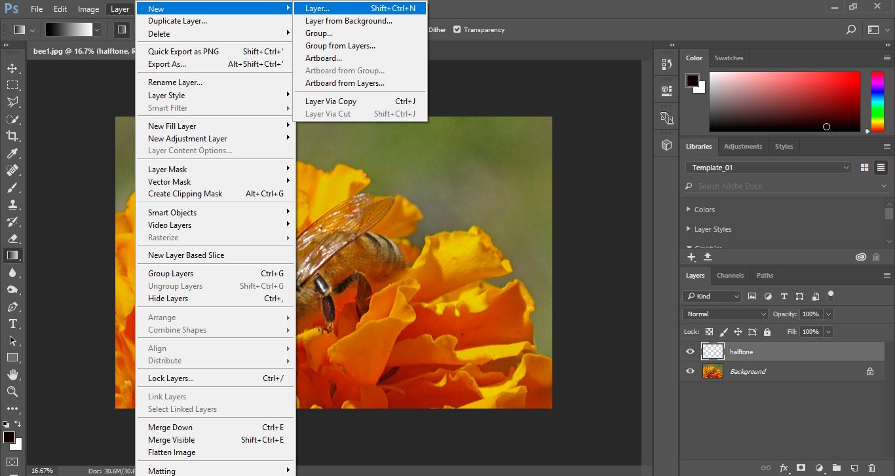Click the trash icon in Layers panel
The height and width of the screenshot is (476, 895).
coord(871,468)
